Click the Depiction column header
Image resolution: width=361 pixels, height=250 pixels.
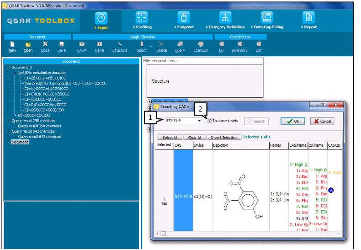(x=241, y=145)
